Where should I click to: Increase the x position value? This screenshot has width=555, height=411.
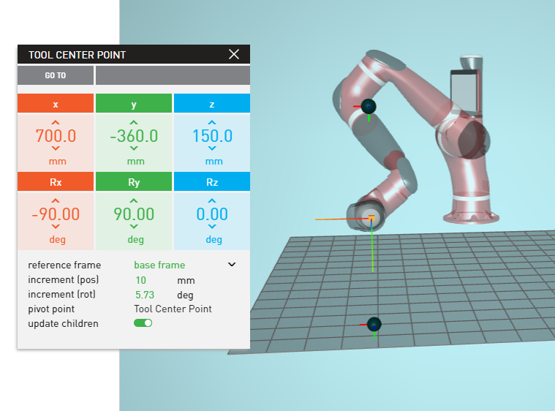pyautogui.click(x=56, y=122)
